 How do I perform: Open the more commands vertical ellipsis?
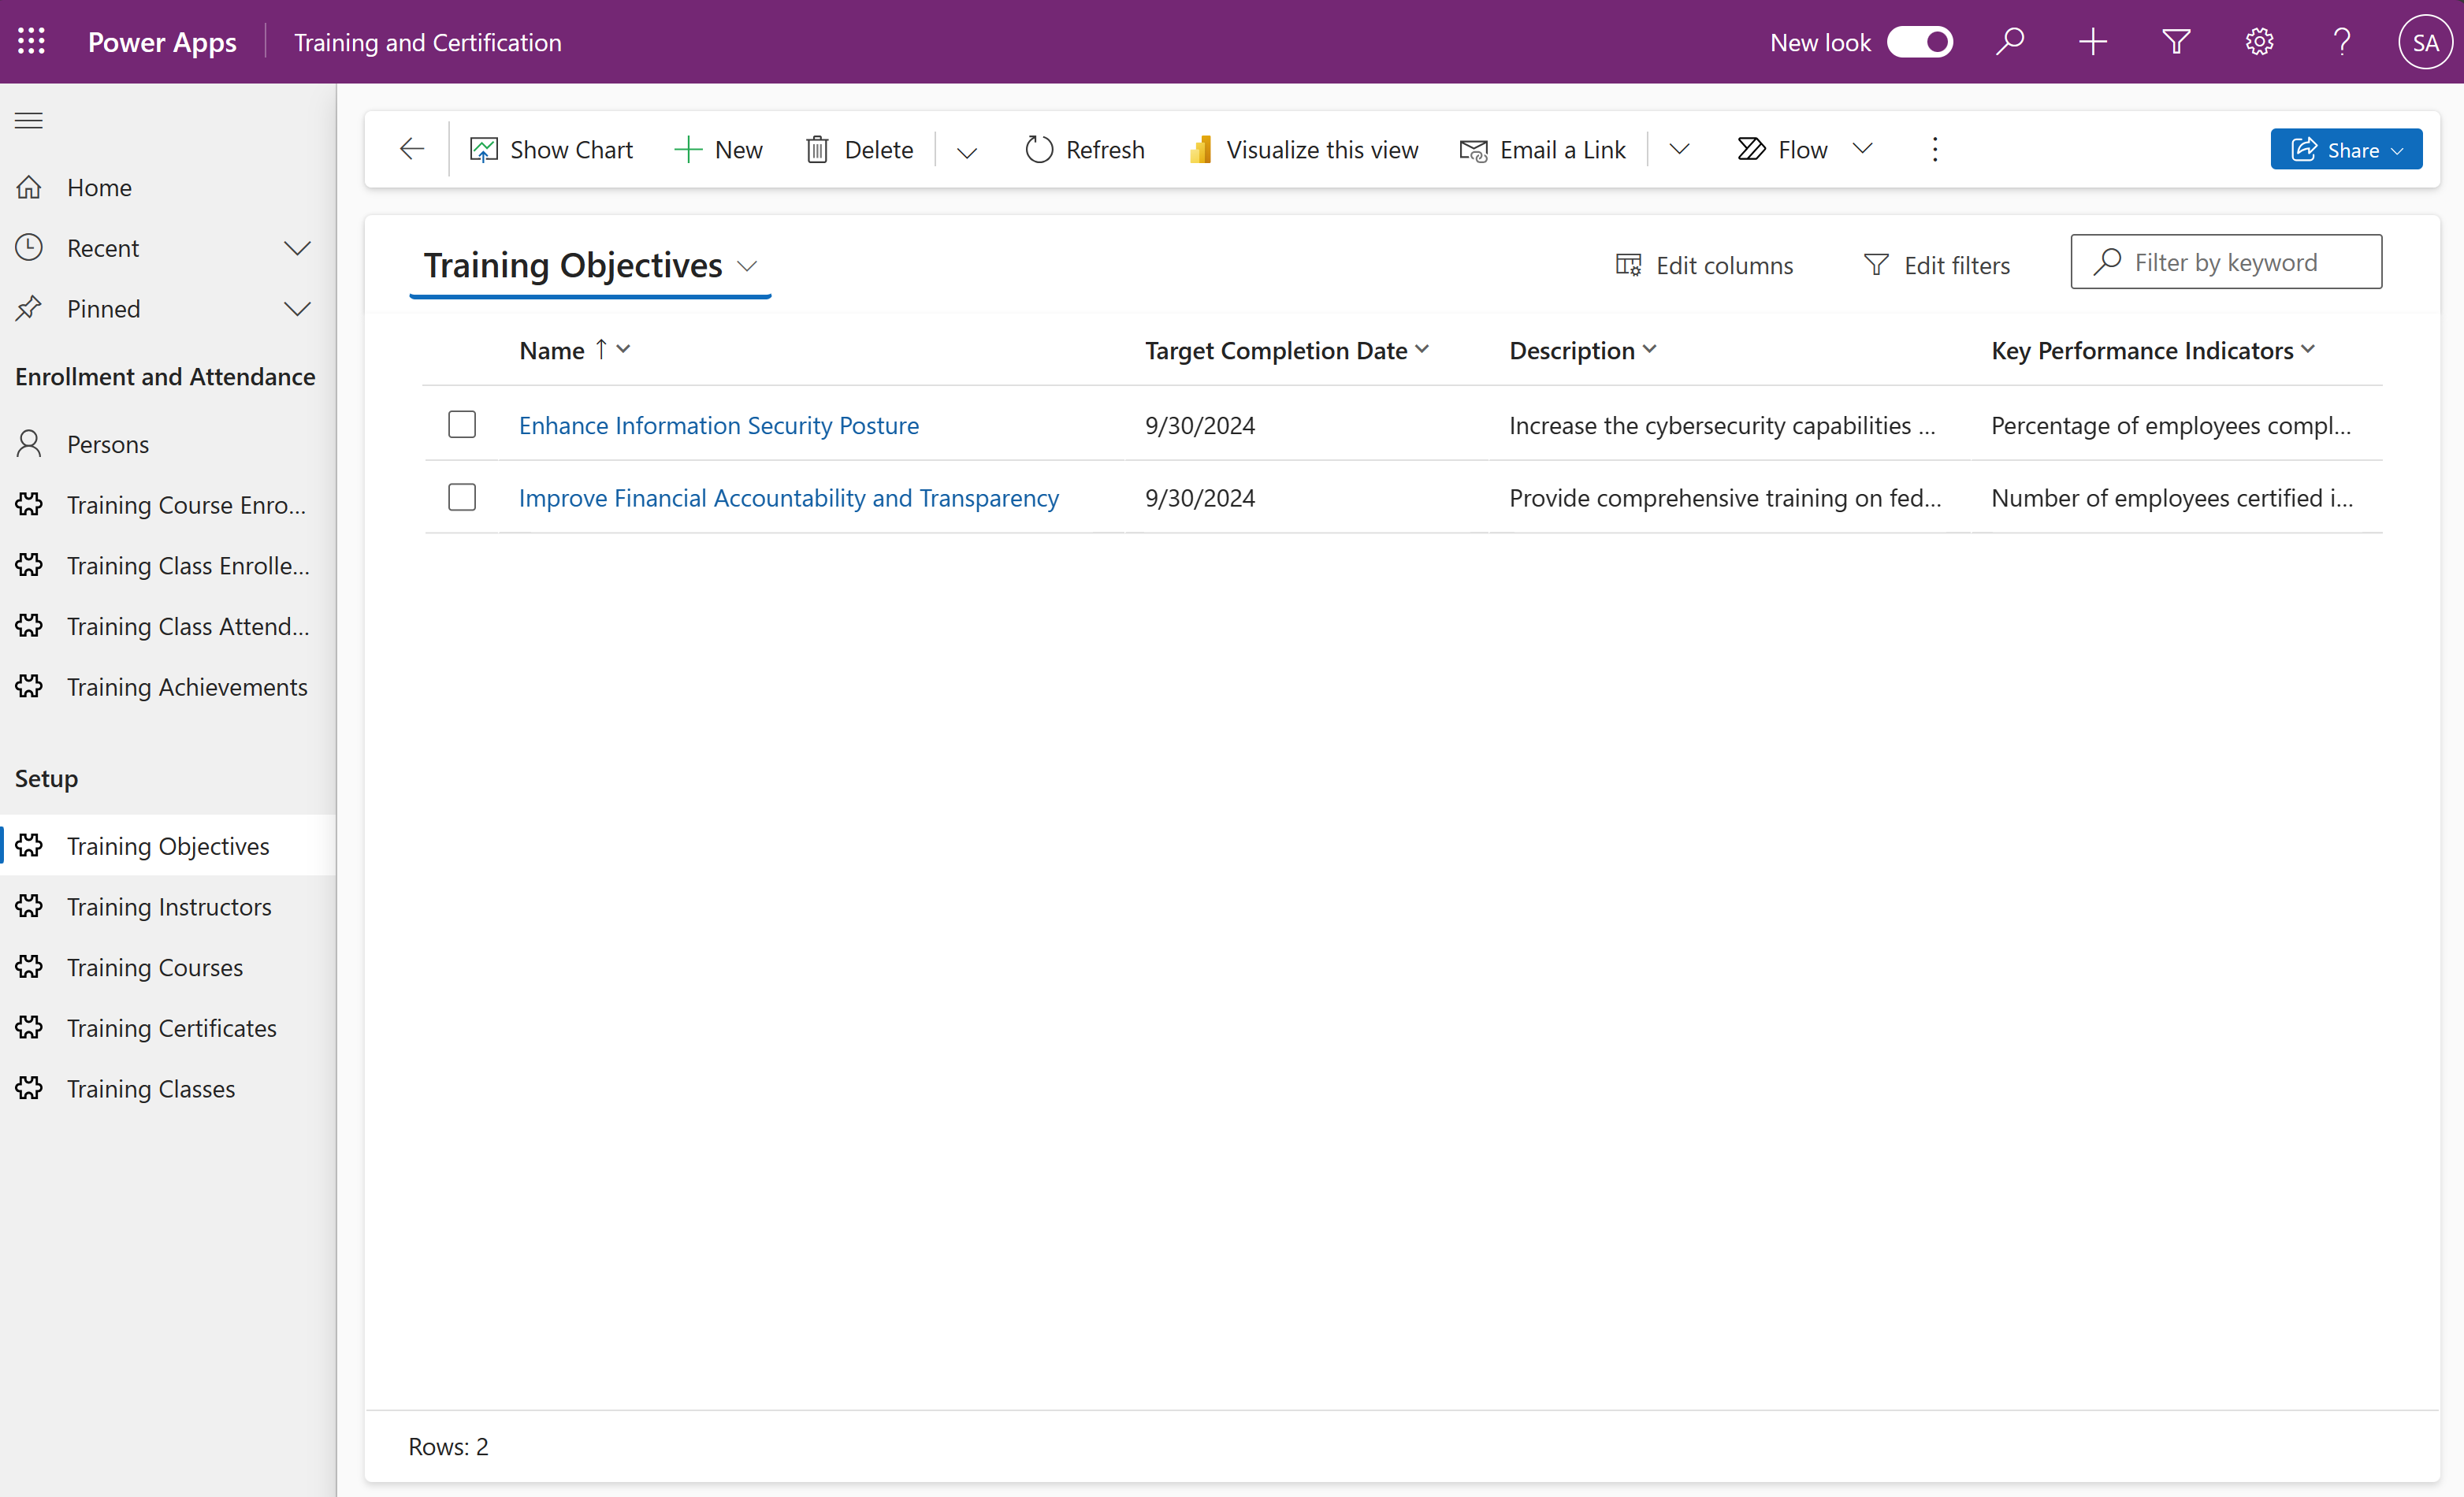coord(1935,149)
